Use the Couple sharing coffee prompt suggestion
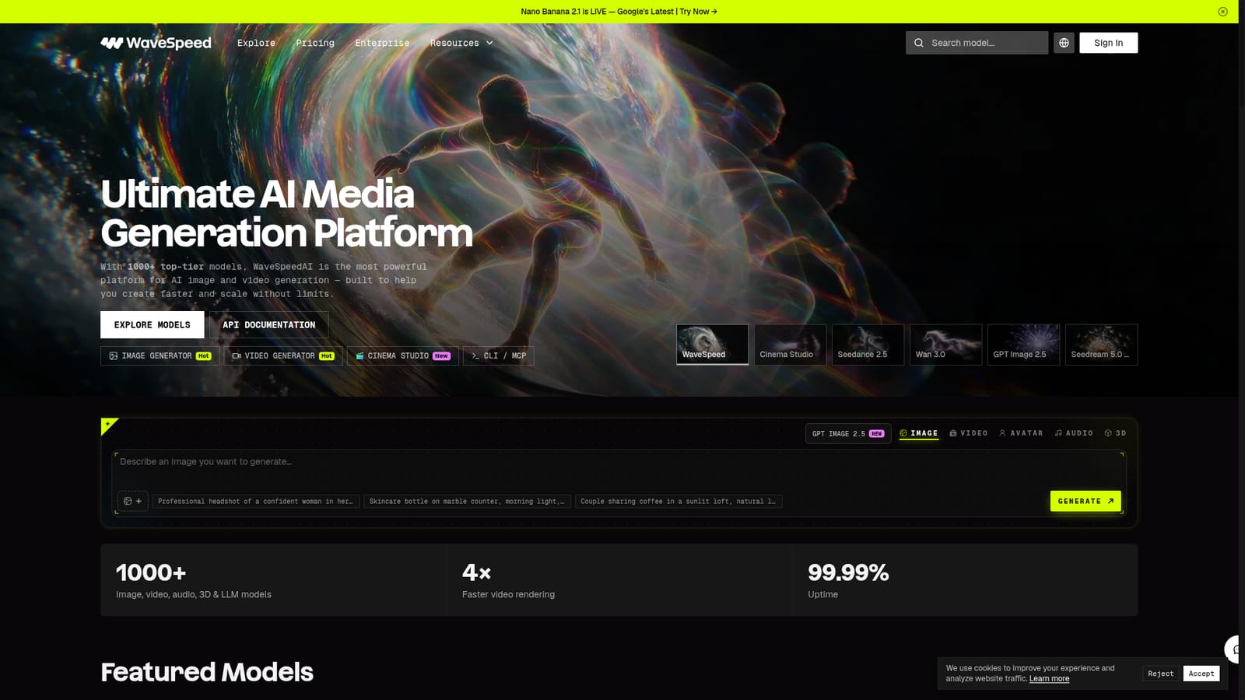The image size is (1245, 700). (679, 502)
